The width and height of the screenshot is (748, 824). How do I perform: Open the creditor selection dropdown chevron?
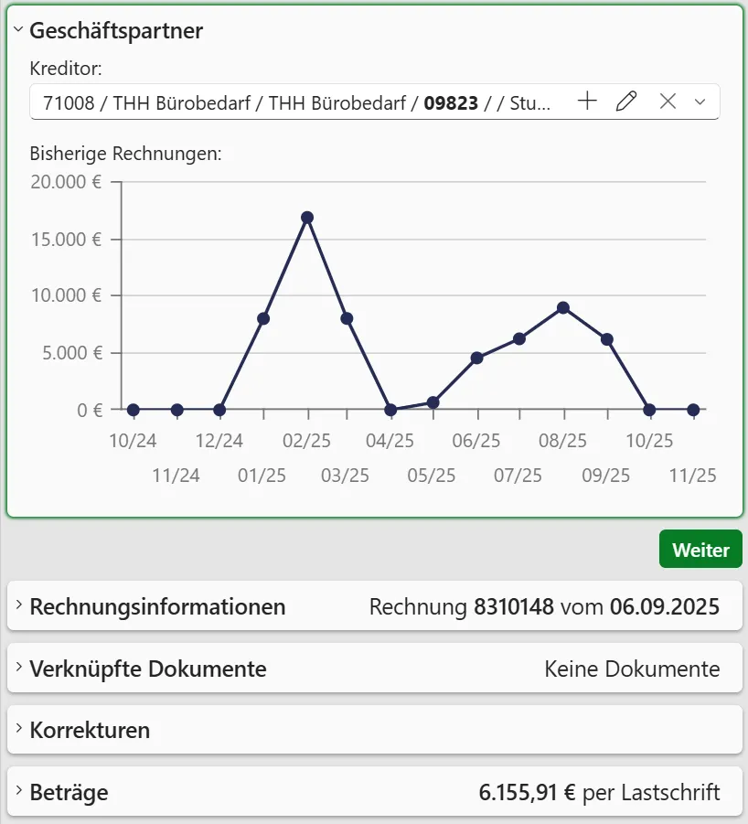(700, 102)
